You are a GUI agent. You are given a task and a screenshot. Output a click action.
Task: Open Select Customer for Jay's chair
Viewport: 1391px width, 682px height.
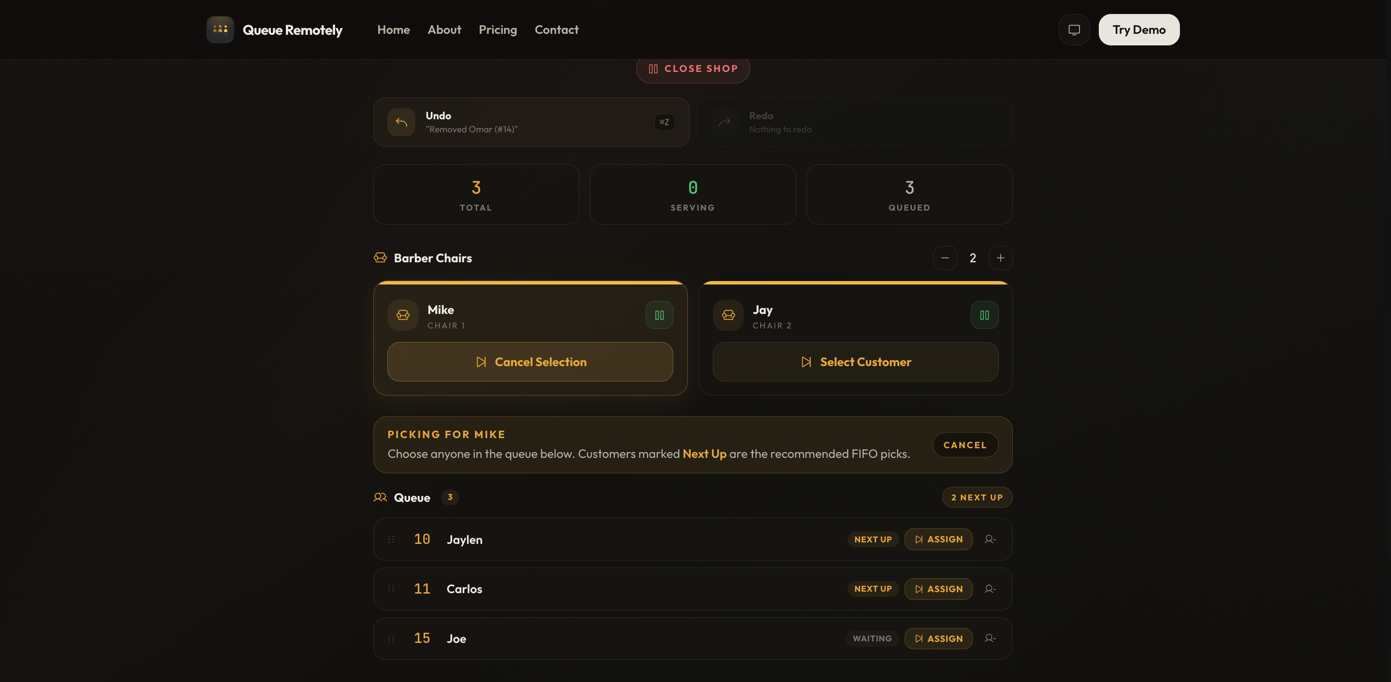(x=855, y=362)
